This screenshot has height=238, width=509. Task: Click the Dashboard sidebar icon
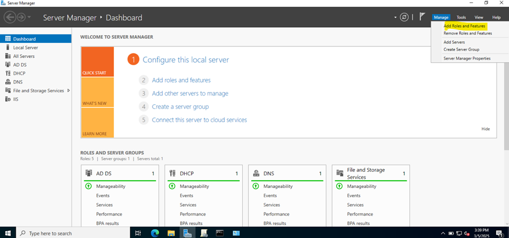(x=8, y=39)
